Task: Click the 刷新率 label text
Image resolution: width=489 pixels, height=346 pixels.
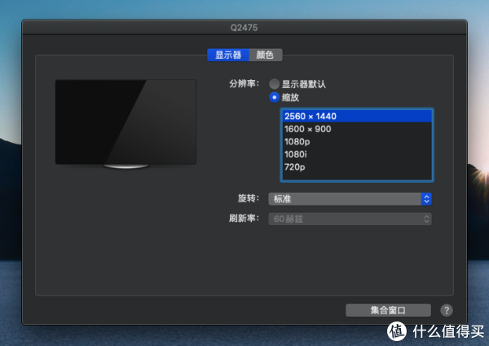Action: [x=244, y=219]
